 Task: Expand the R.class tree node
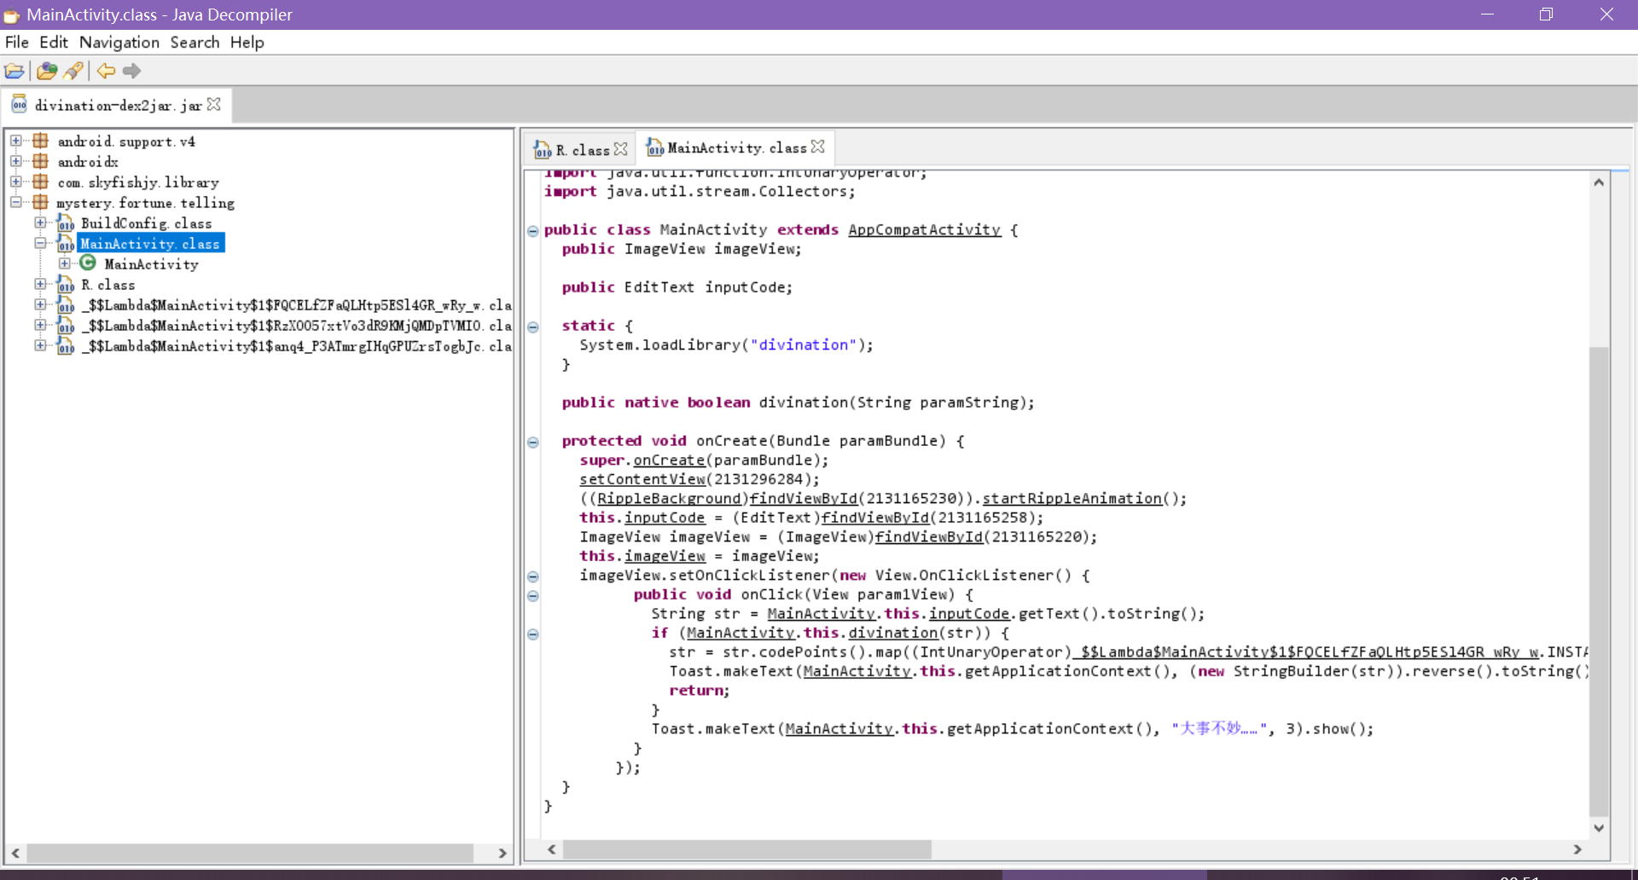pyautogui.click(x=40, y=284)
